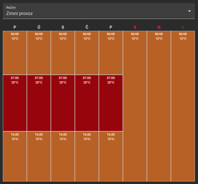Select the green S (holiday) day header
Image resolution: width=198 pixels, height=184 pixels.
[183, 27]
